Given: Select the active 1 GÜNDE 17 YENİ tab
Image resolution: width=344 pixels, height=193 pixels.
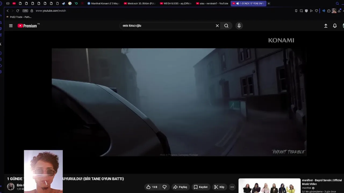Looking at the screenshot, I should pos(249,3).
